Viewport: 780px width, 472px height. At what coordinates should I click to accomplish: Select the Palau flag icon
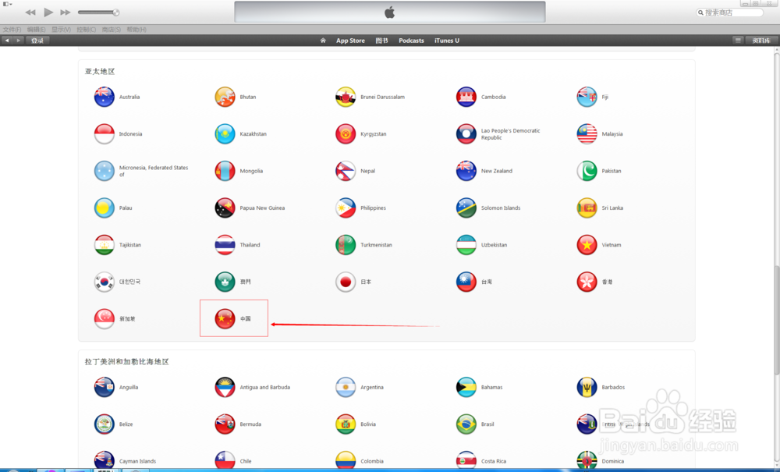105,208
